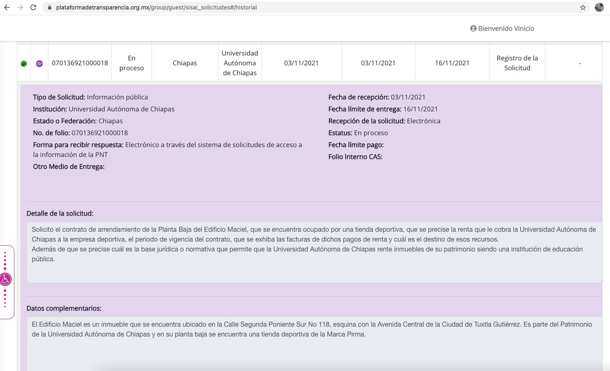This screenshot has height=371, width=610.
Task: Select folio 070136921000018 in the table row
Action: tap(80, 63)
